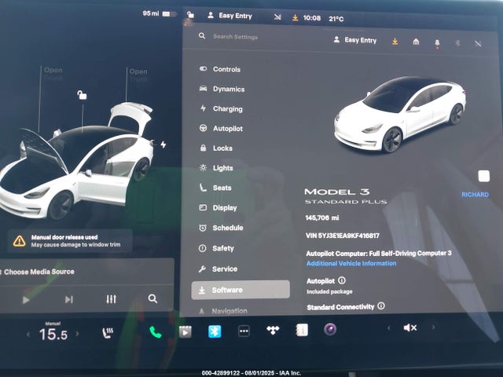Open the Navigation settings menu
Image resolution: width=503 pixels, height=377 pixels.
click(x=223, y=311)
